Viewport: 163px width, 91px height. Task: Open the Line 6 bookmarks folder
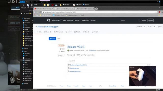tap(81, 15)
